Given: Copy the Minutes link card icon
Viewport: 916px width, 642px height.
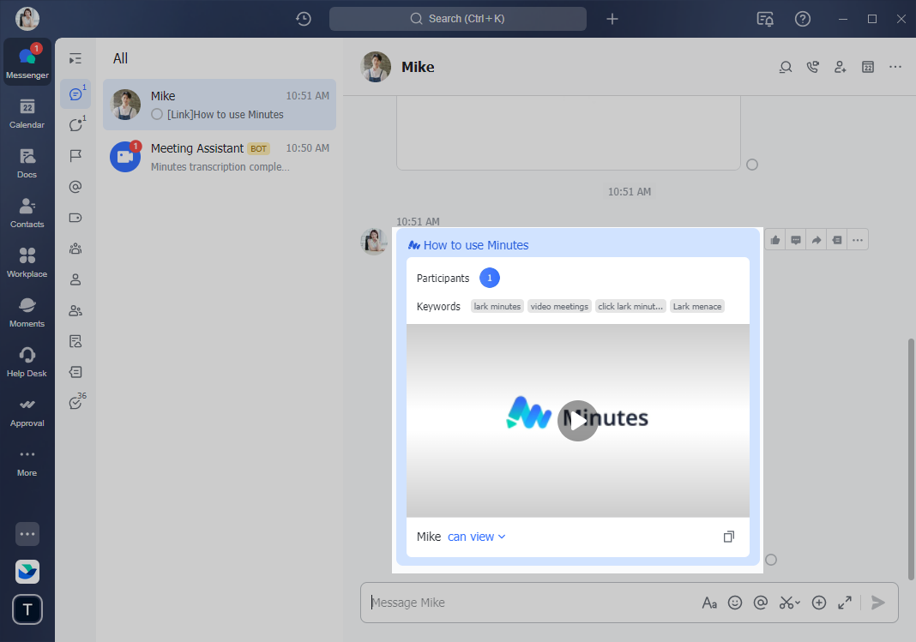Looking at the screenshot, I should (x=728, y=537).
